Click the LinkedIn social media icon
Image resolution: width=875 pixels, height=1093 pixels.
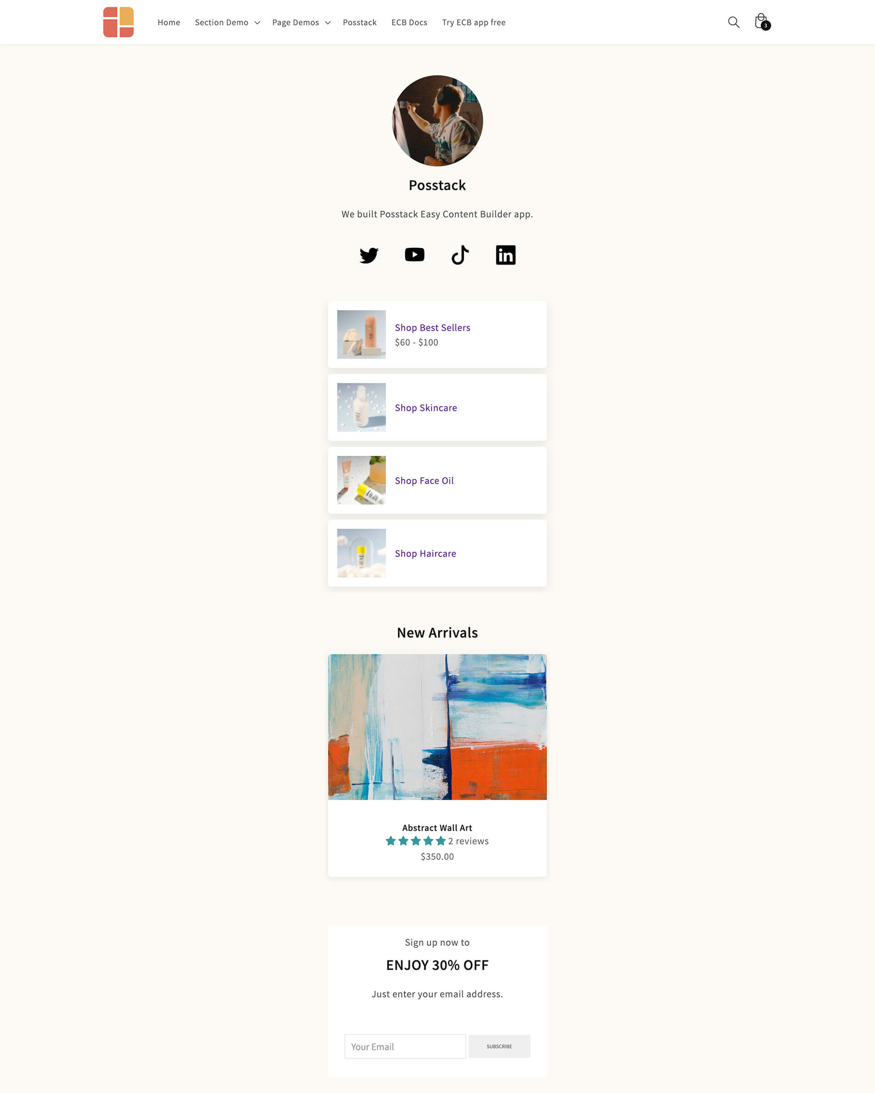pyautogui.click(x=506, y=254)
